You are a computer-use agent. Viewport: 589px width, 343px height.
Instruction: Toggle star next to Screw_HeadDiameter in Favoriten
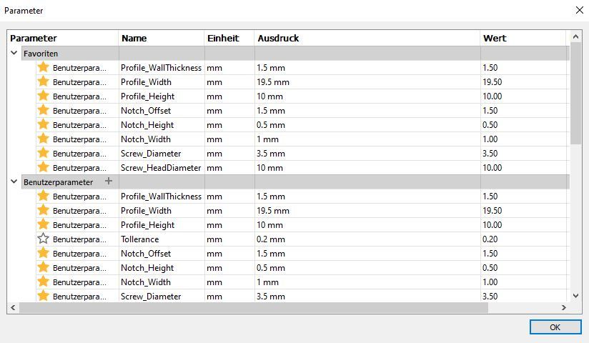[x=43, y=167]
